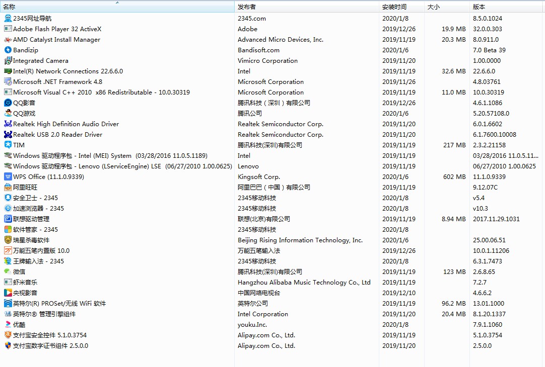This screenshot has width=545, height=367.
Task: Select the 软件管家 - 2345 icon
Action: click(x=8, y=230)
